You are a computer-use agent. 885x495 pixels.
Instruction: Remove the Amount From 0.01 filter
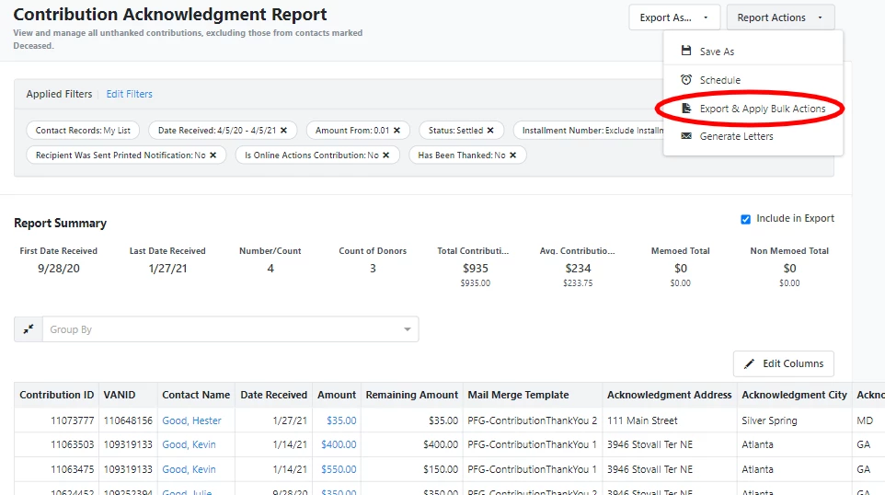(397, 131)
